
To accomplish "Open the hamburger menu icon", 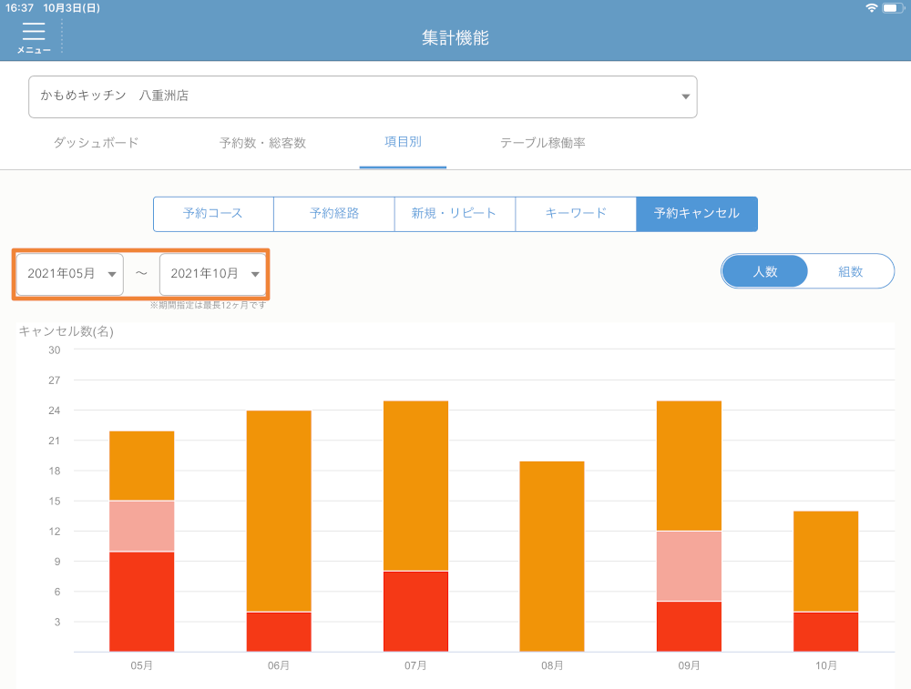I will (34, 36).
